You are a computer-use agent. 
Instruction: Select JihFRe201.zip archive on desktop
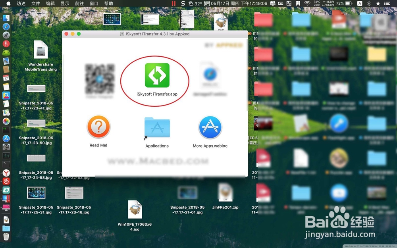pyautogui.click(x=225, y=192)
